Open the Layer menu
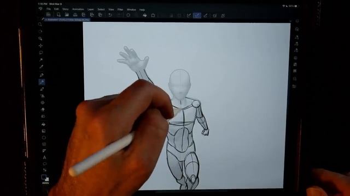The image size is (350, 196). pyautogui.click(x=91, y=10)
